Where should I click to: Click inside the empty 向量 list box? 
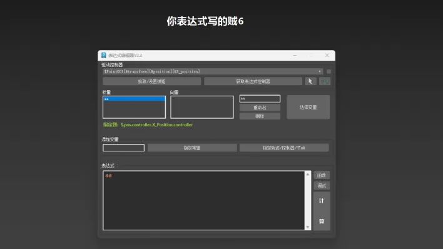201,107
